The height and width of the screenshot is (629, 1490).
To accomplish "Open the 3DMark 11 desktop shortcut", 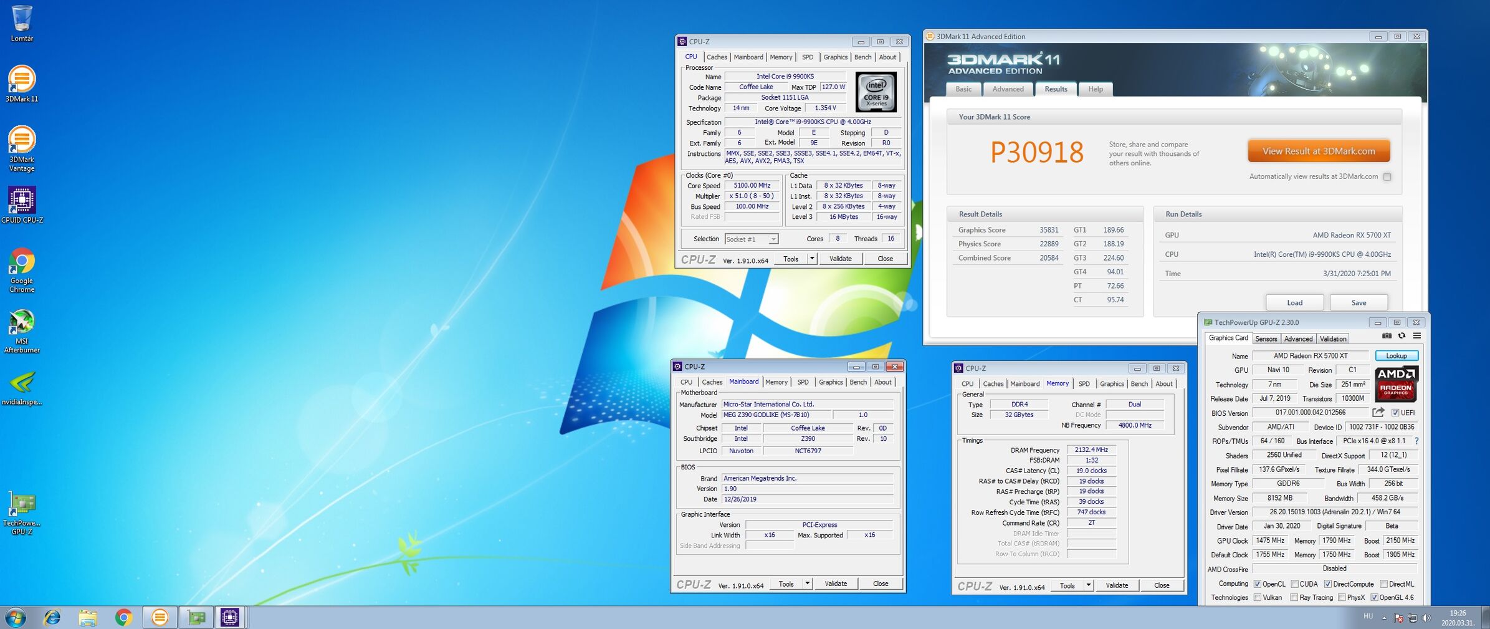I will pos(22,84).
